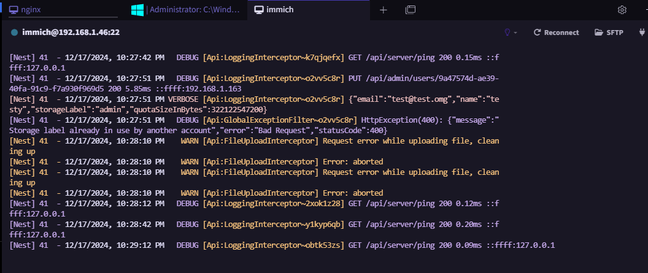This screenshot has width=648, height=273.
Task: Click the lightbulb icon in the session toolbar
Action: [x=507, y=33]
